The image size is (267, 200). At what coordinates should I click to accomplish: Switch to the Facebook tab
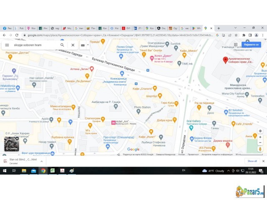(x=7, y=28)
